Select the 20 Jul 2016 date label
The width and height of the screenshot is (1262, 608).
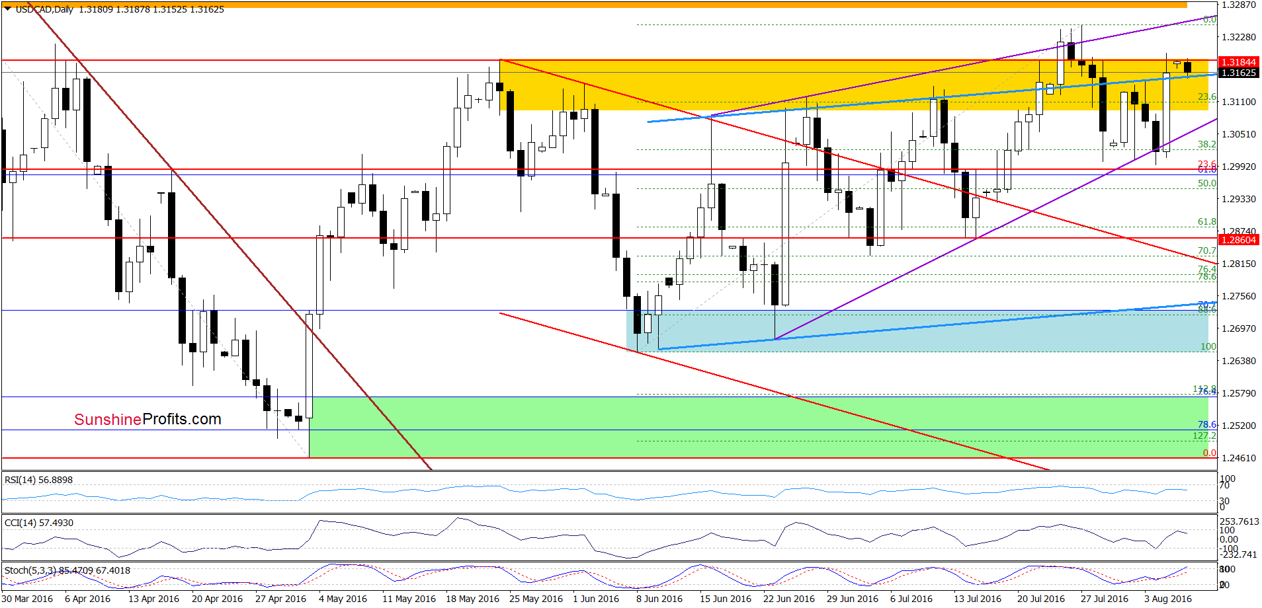click(x=1041, y=599)
